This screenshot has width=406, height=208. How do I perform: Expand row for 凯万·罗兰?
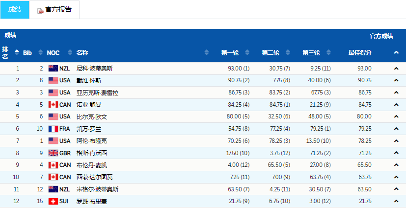tap(396, 129)
